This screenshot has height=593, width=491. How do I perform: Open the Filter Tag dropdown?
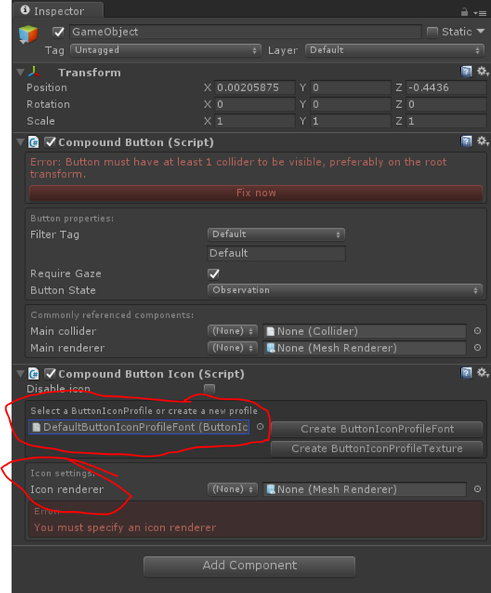pos(276,234)
